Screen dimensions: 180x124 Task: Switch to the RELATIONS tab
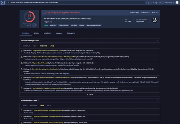47,33
